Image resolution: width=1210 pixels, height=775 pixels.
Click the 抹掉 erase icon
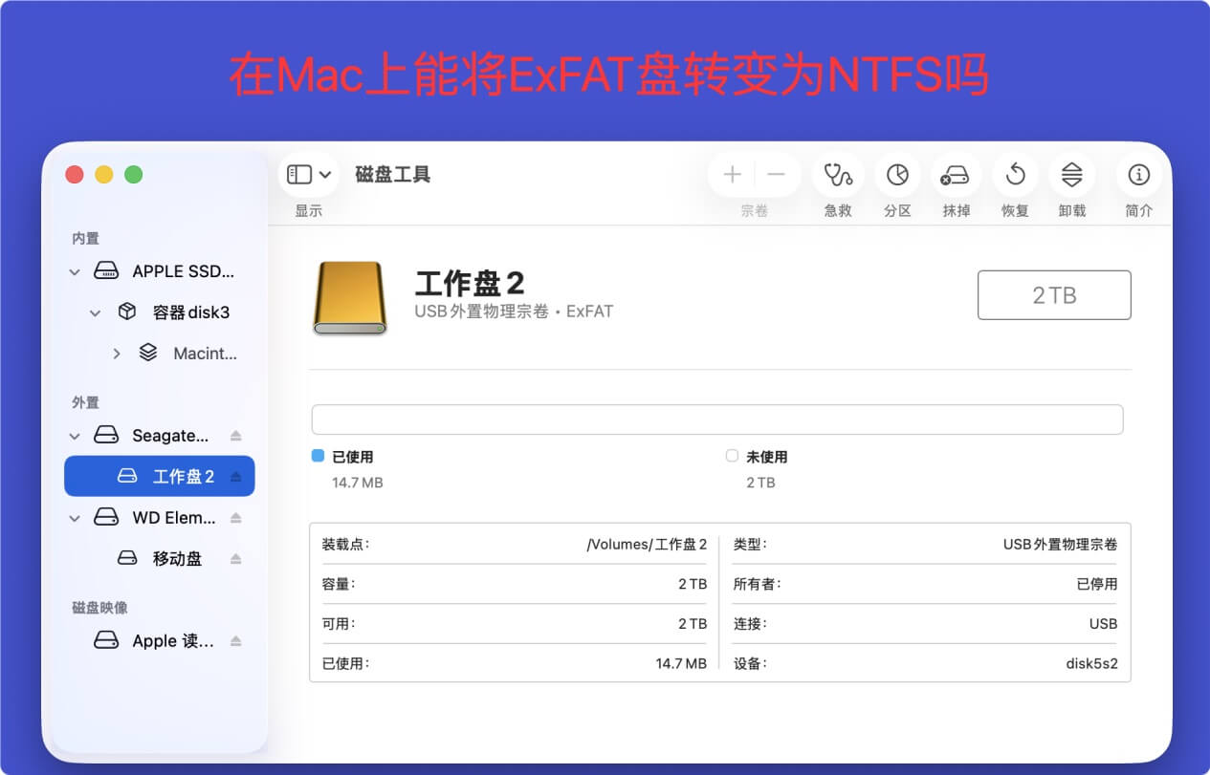tap(955, 175)
